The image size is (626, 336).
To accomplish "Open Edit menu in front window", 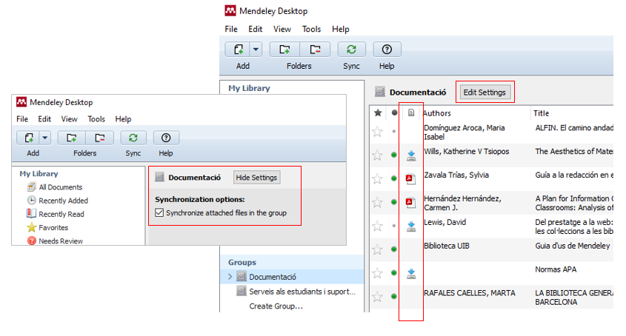I will (x=44, y=119).
